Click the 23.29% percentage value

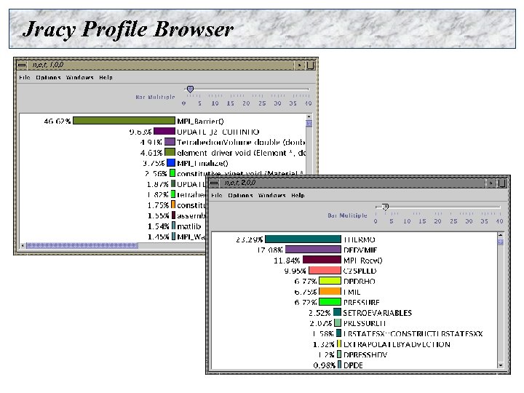coord(250,239)
